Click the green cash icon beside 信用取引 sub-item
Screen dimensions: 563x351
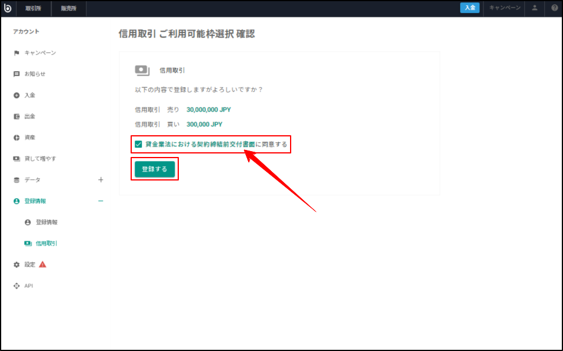click(x=28, y=243)
